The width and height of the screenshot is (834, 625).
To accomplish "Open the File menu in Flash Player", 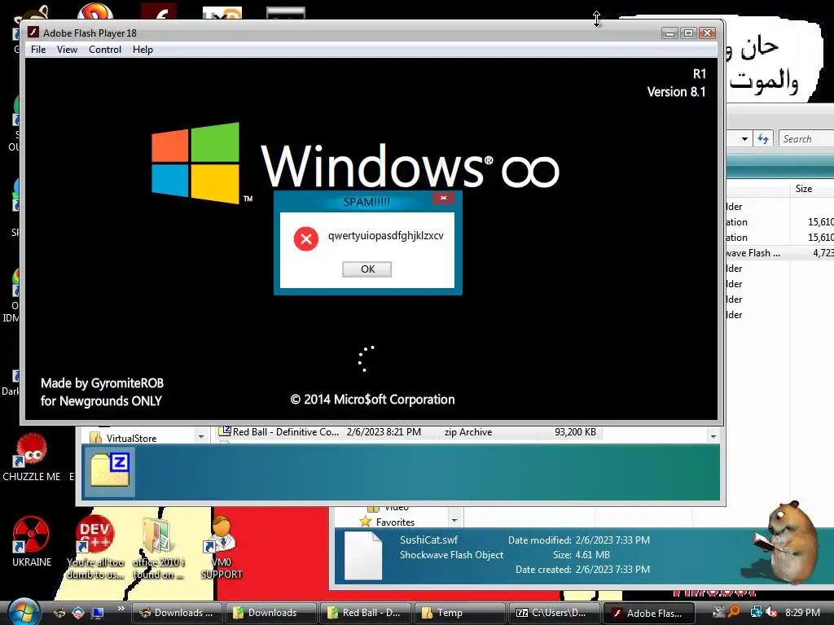I will point(38,50).
